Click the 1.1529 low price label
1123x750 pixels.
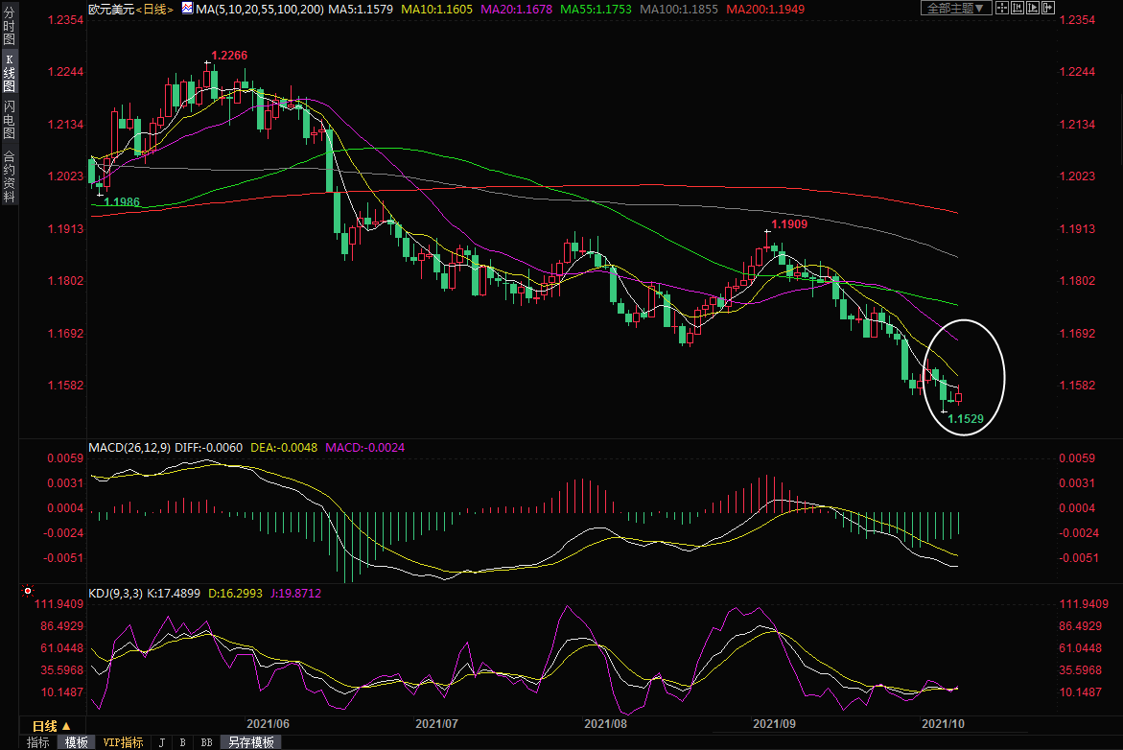tap(966, 419)
